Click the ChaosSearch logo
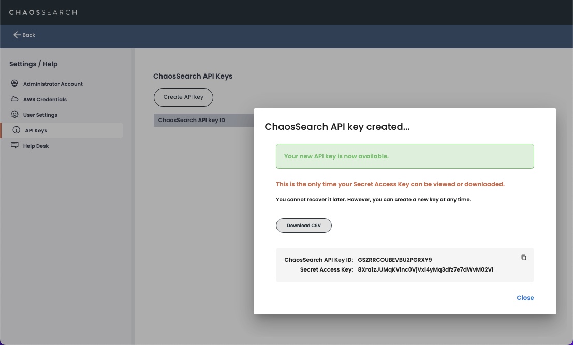 point(43,12)
